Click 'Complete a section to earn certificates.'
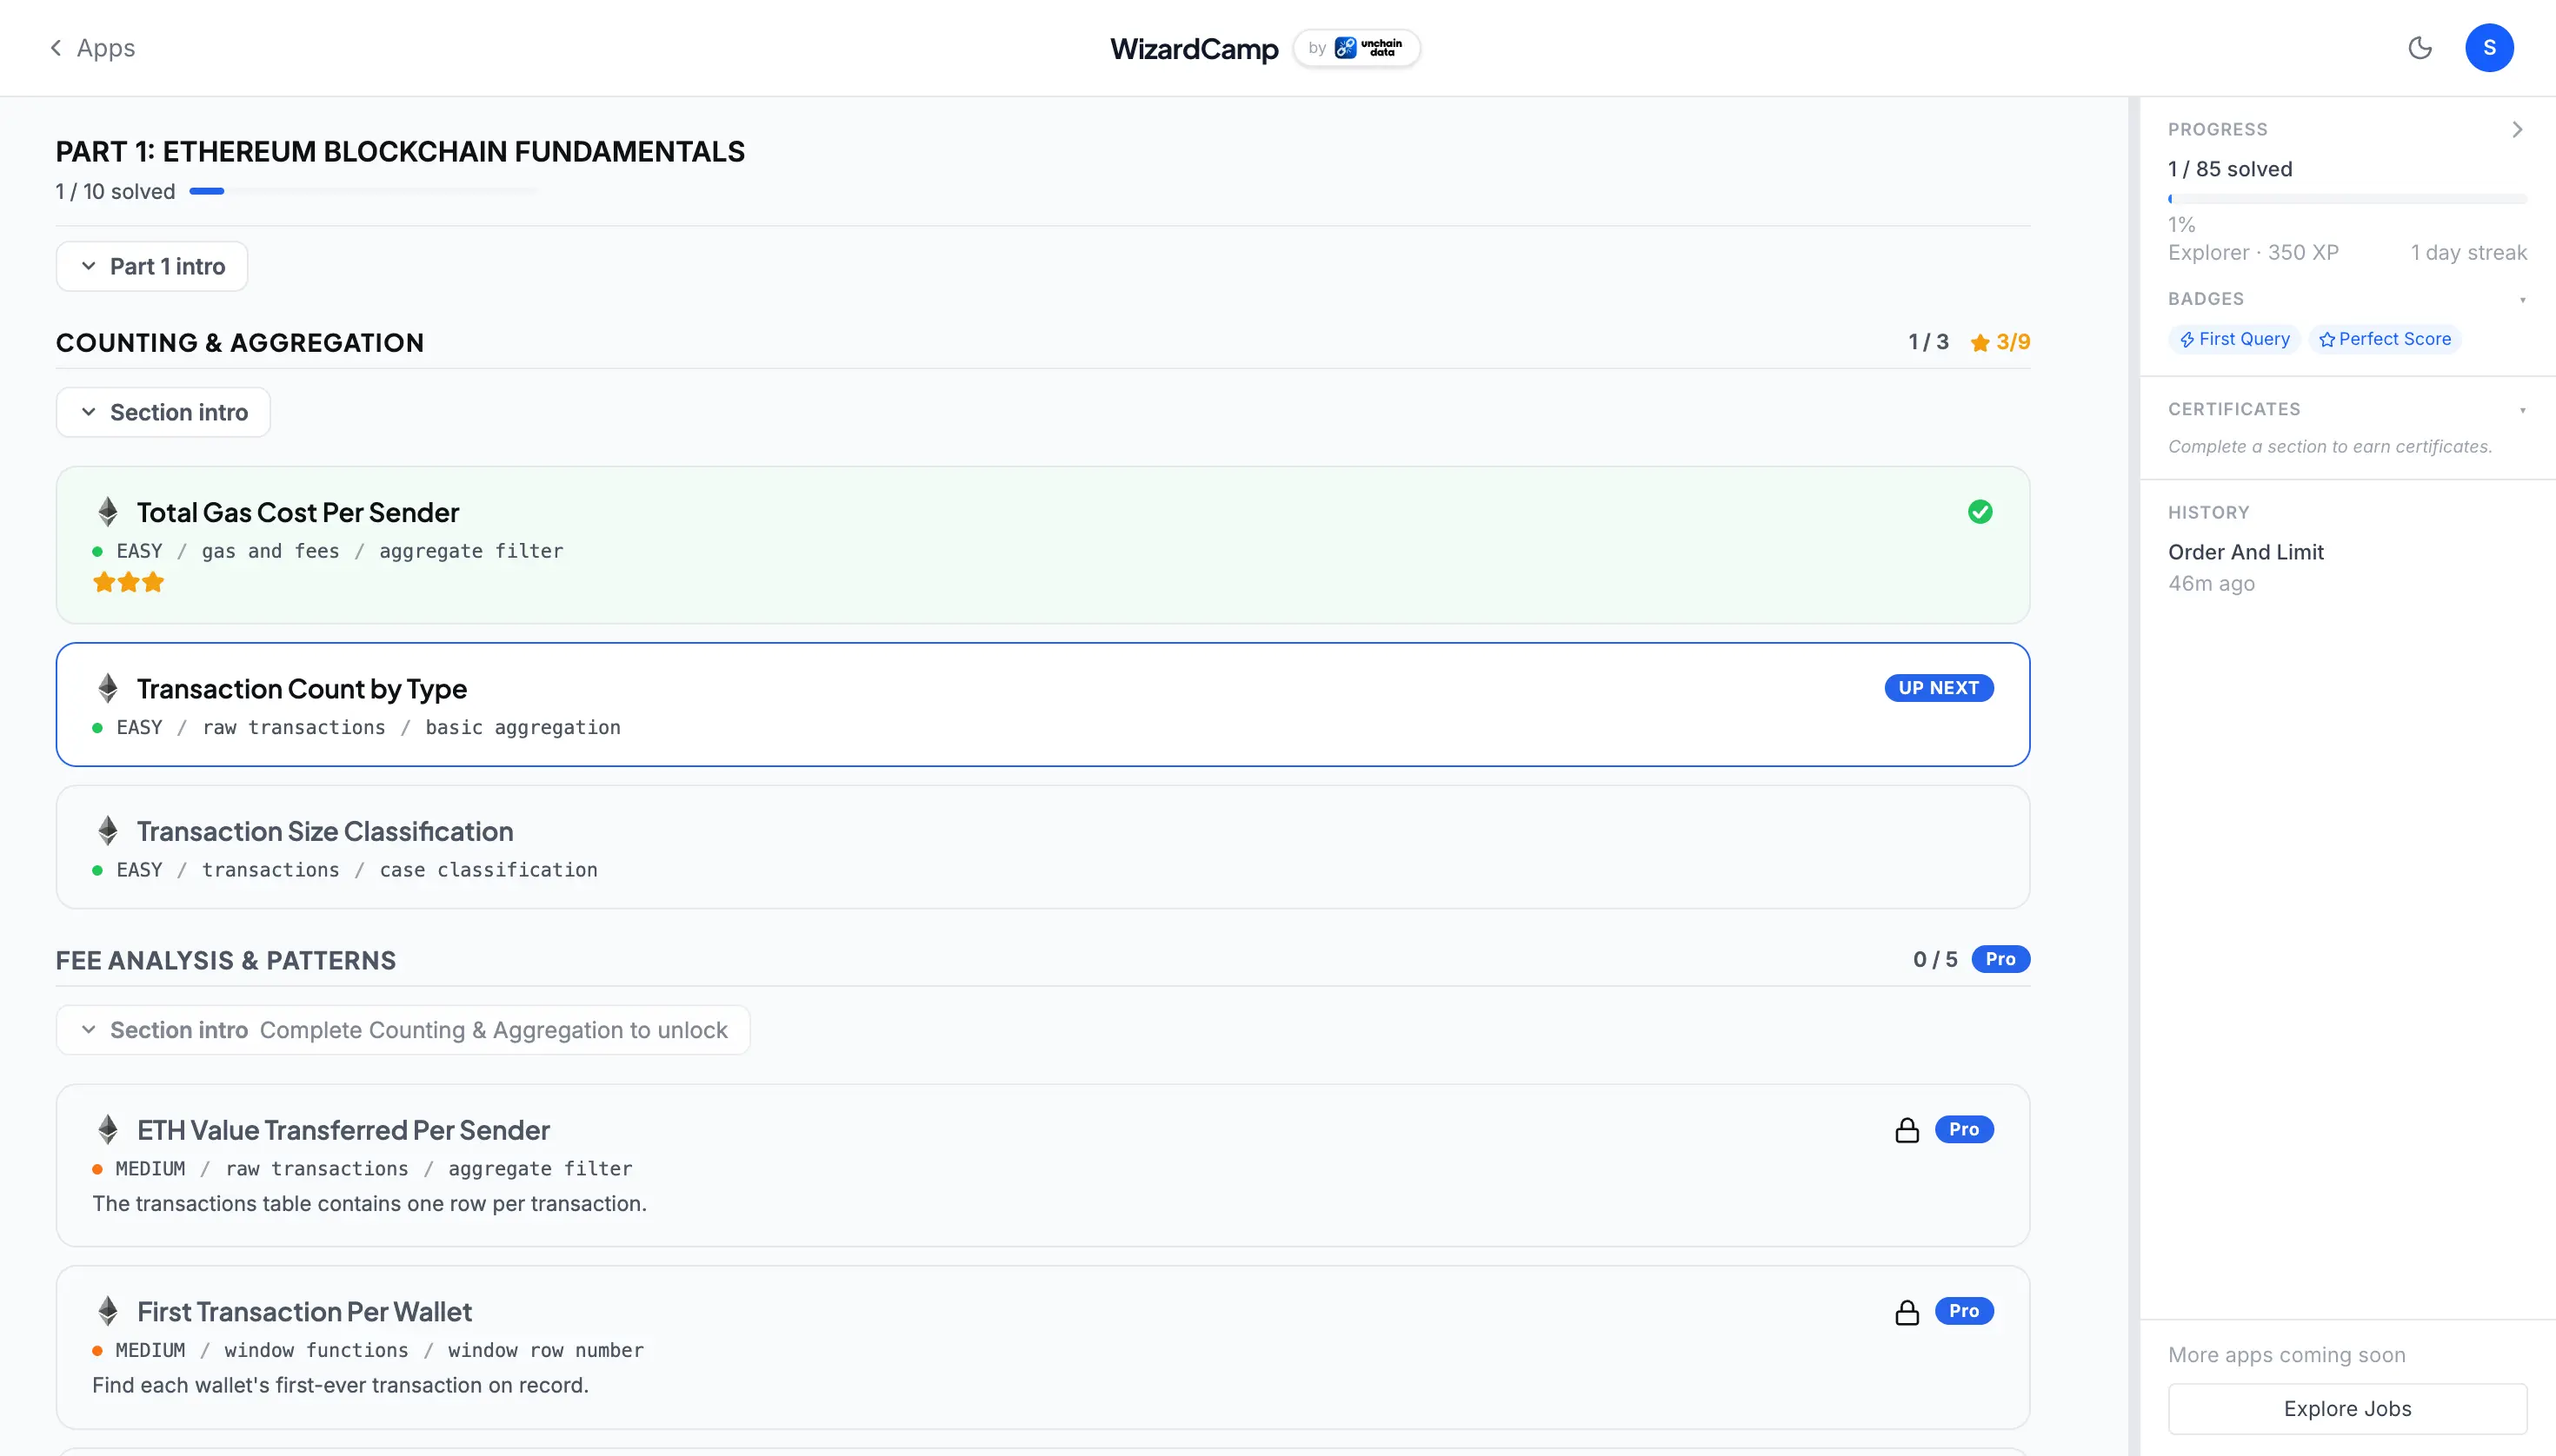This screenshot has width=2556, height=1456. click(x=2330, y=447)
